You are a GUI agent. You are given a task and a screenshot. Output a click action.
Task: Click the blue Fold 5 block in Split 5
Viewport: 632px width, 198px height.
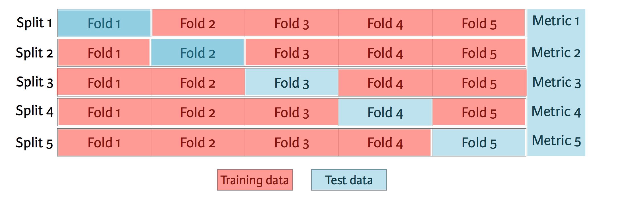[x=479, y=142]
